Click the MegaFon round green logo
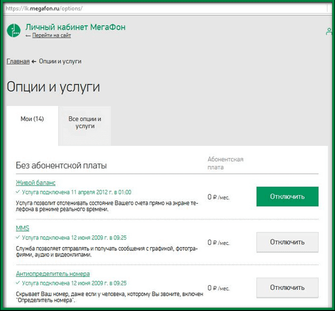The image size is (335, 311). tap(14, 30)
